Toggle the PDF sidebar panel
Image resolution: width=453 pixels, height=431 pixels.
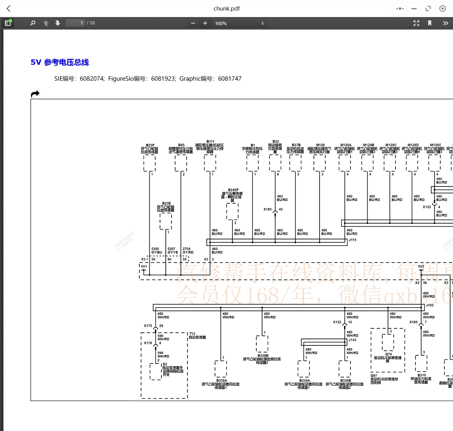[8, 23]
